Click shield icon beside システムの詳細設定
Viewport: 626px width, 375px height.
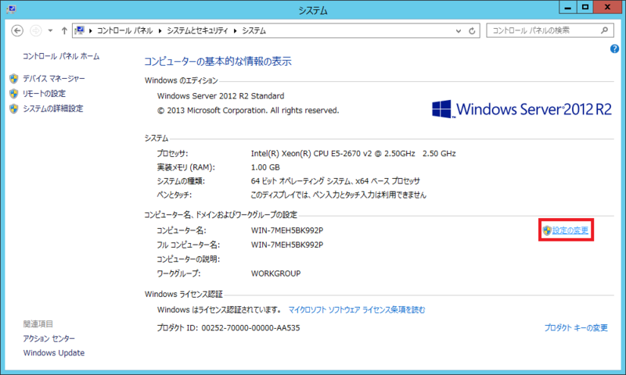(x=14, y=109)
